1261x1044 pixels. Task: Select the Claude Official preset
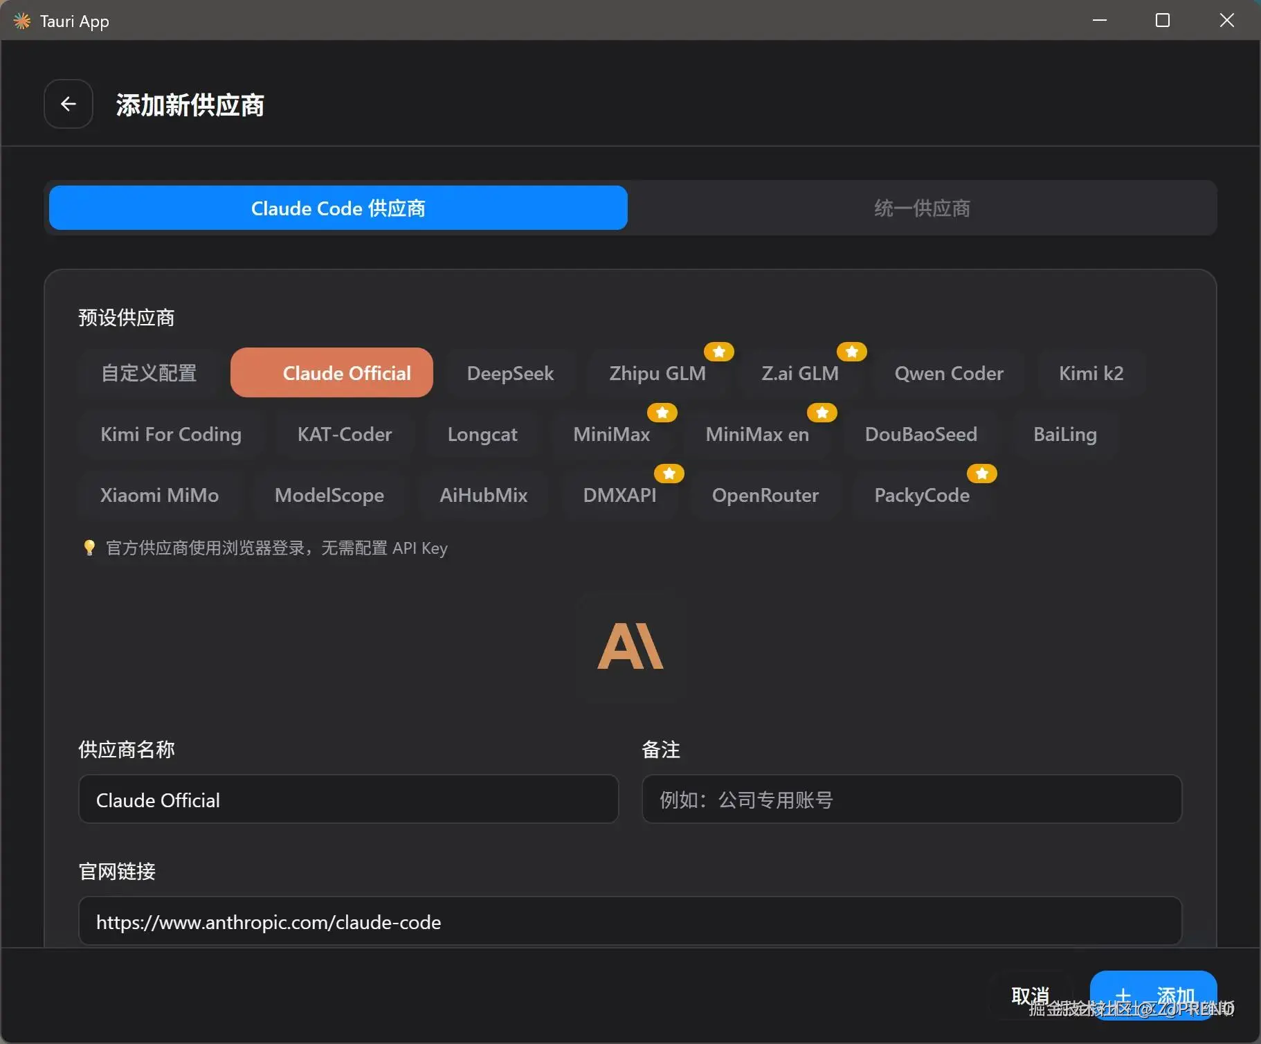(x=332, y=373)
